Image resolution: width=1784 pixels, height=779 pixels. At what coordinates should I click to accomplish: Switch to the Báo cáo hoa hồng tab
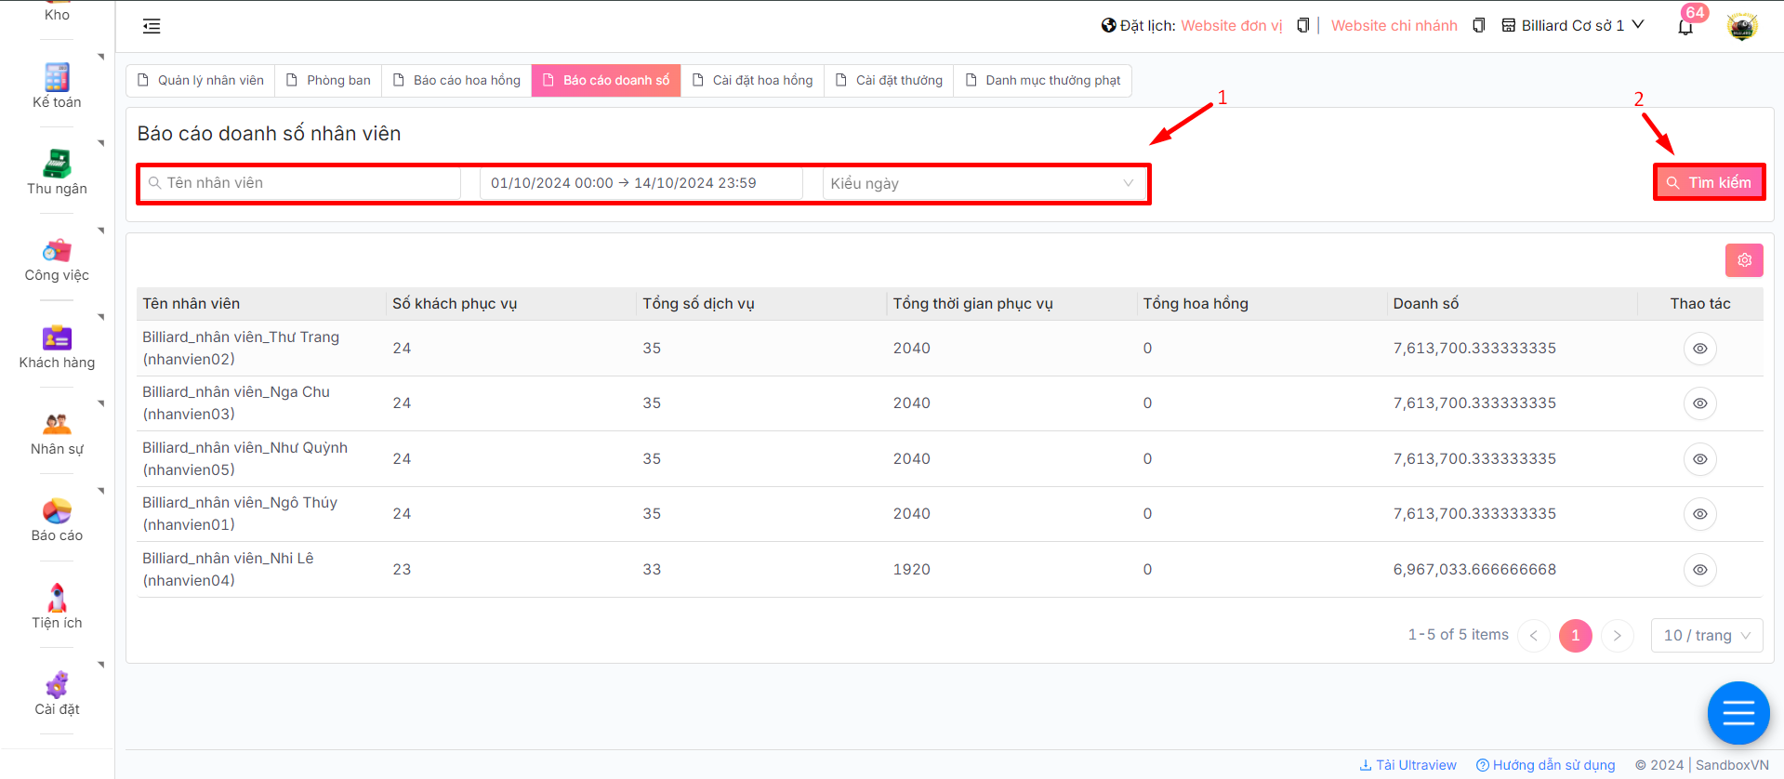(456, 81)
